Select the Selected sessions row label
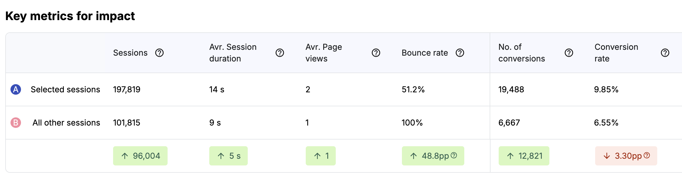Screen dimensions: 682x187 (x=65, y=89)
